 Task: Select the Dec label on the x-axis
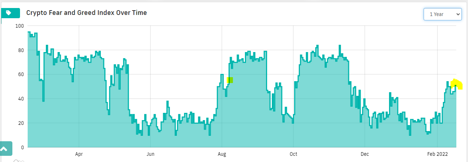point(364,154)
